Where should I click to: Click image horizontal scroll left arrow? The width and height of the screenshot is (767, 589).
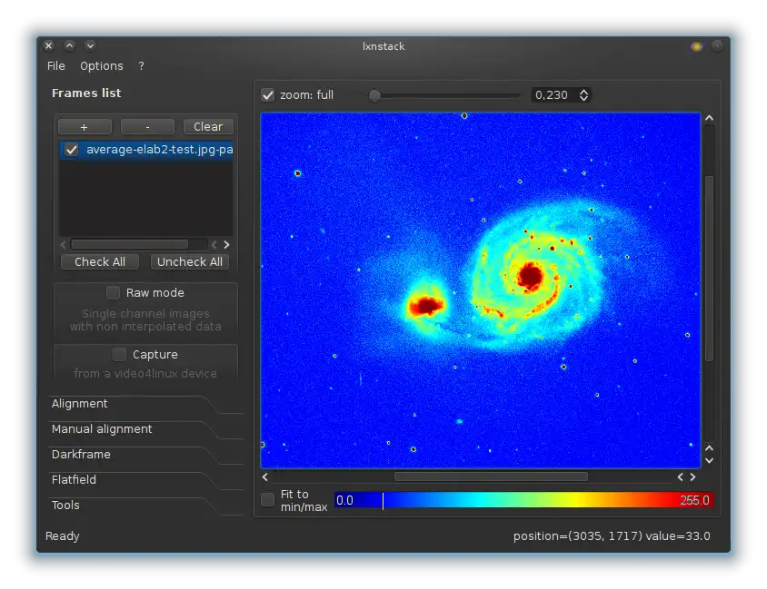[x=265, y=476]
